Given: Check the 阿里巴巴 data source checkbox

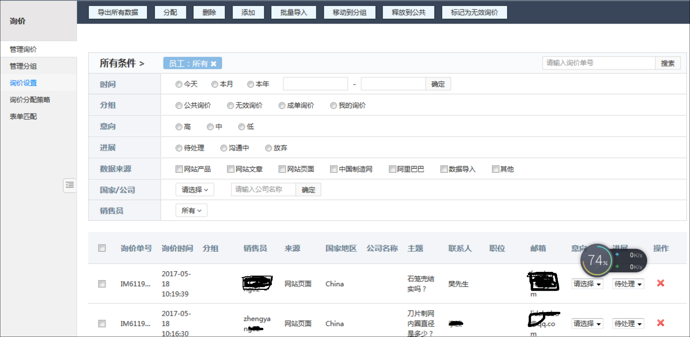Looking at the screenshot, I should tap(392, 169).
